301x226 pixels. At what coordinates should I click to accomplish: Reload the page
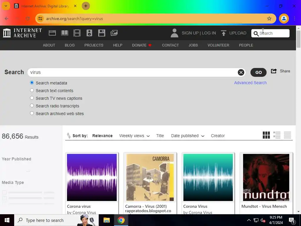(x=28, y=19)
